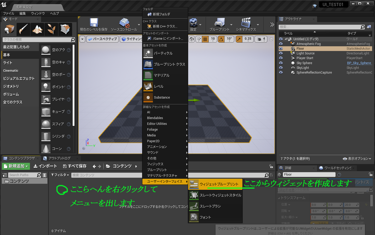Toggle visibility eye for SphereReflectionCapture

click(x=281, y=72)
